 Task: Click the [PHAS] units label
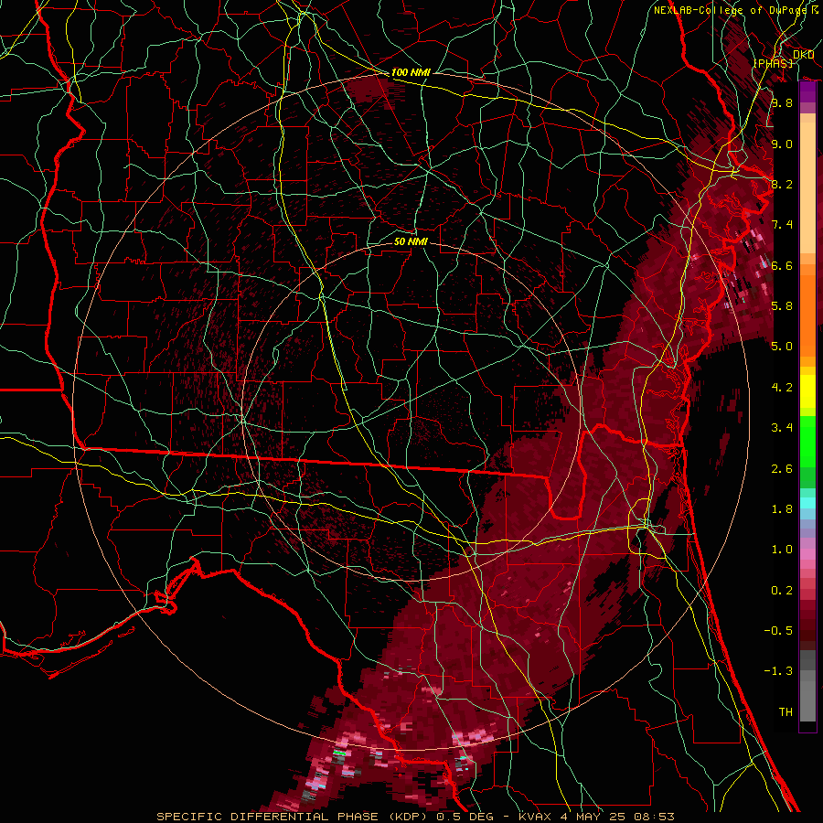(x=773, y=63)
